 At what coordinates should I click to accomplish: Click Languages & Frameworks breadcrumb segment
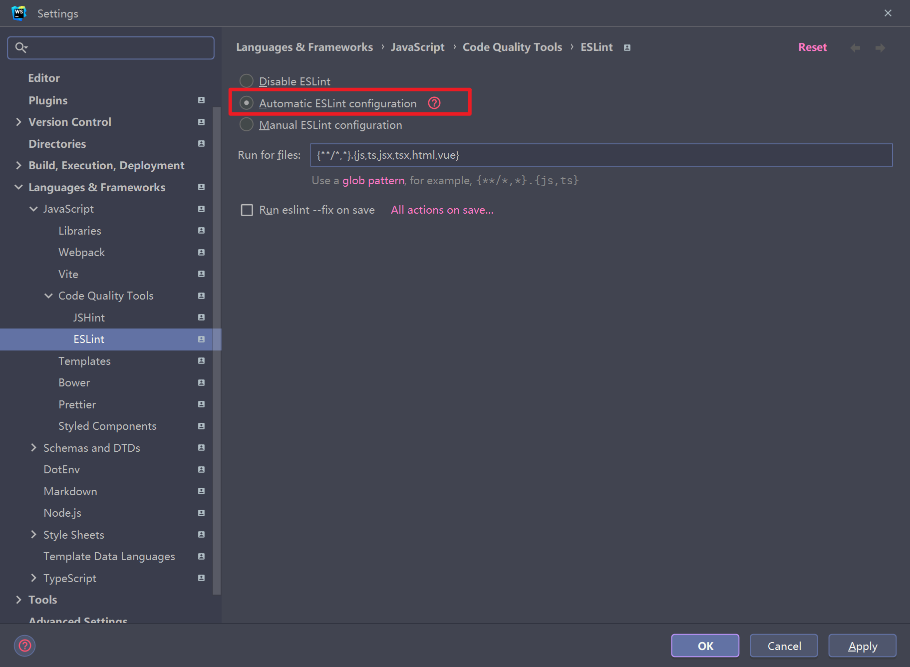click(304, 47)
